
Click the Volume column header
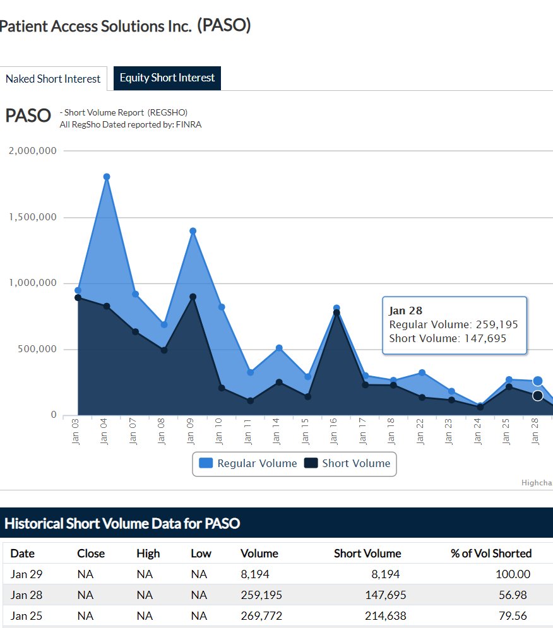pos(259,554)
